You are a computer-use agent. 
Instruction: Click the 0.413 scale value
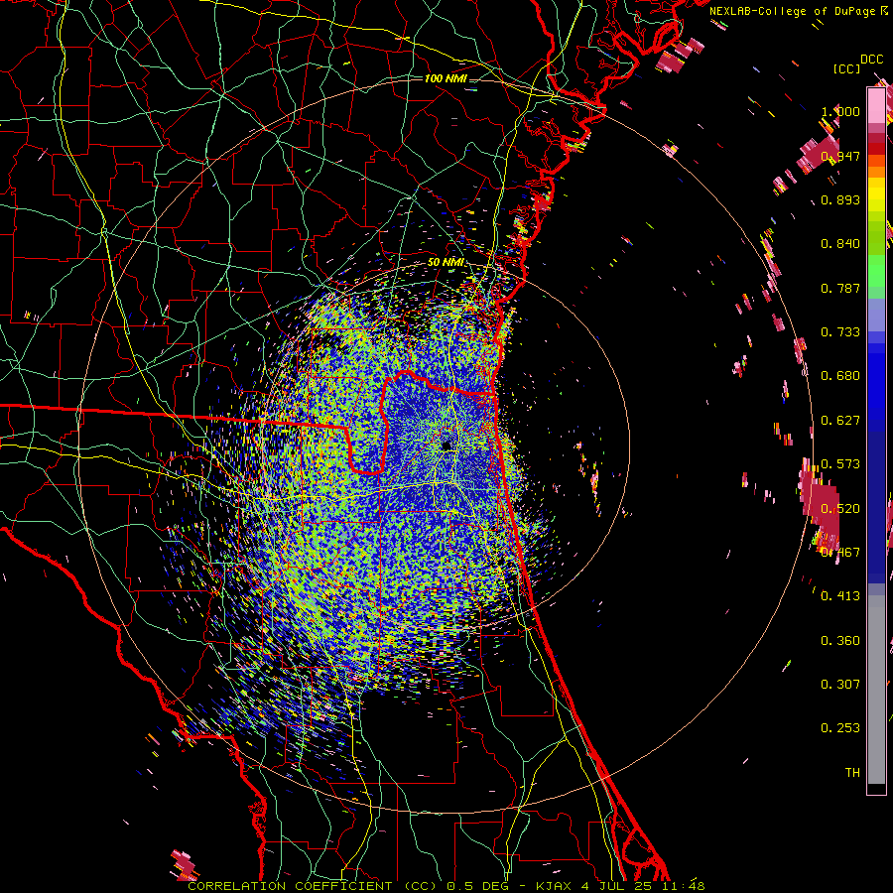point(840,595)
